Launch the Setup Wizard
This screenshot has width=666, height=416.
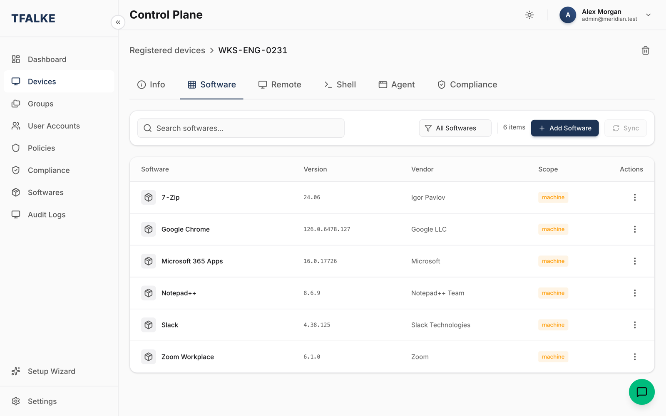(x=59, y=371)
